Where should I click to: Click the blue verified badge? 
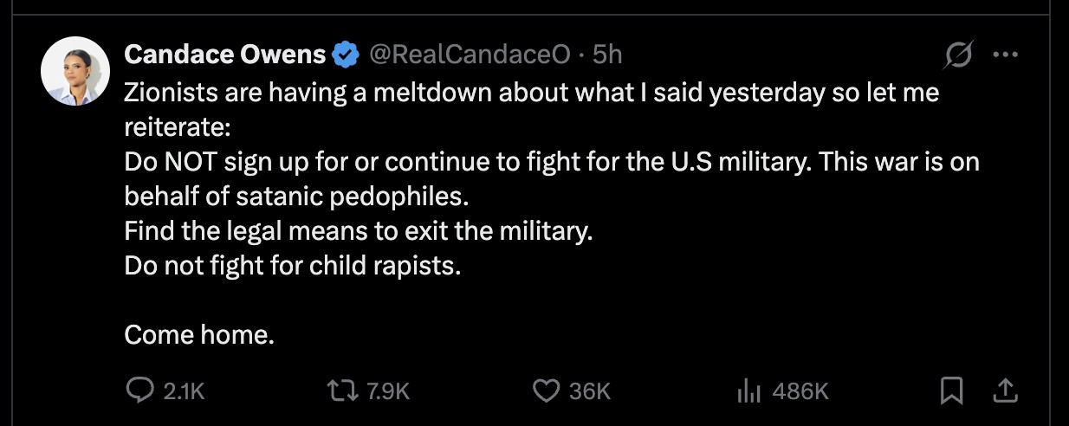[347, 55]
